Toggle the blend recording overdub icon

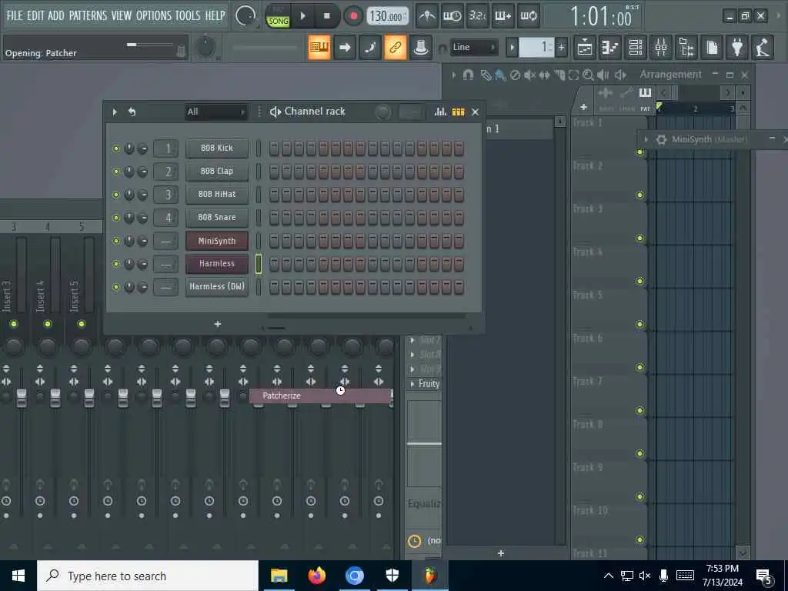tap(503, 16)
